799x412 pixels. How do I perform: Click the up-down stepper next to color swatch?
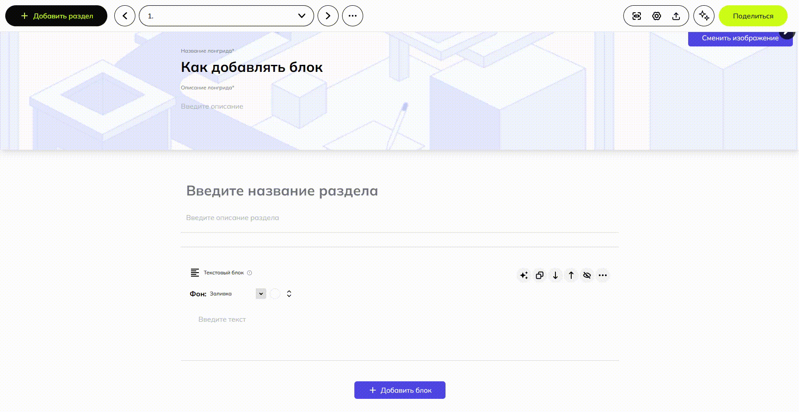click(x=289, y=294)
